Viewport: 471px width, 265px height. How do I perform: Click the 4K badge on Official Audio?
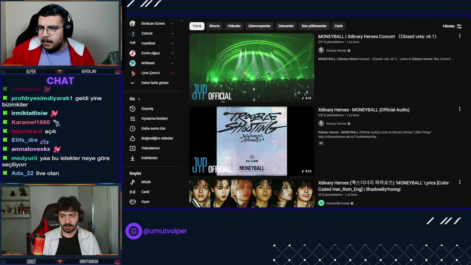click(x=321, y=143)
